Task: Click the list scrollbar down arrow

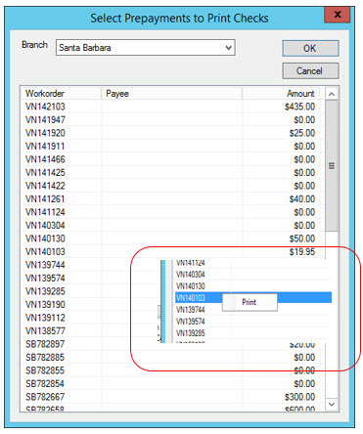Action: (x=332, y=405)
